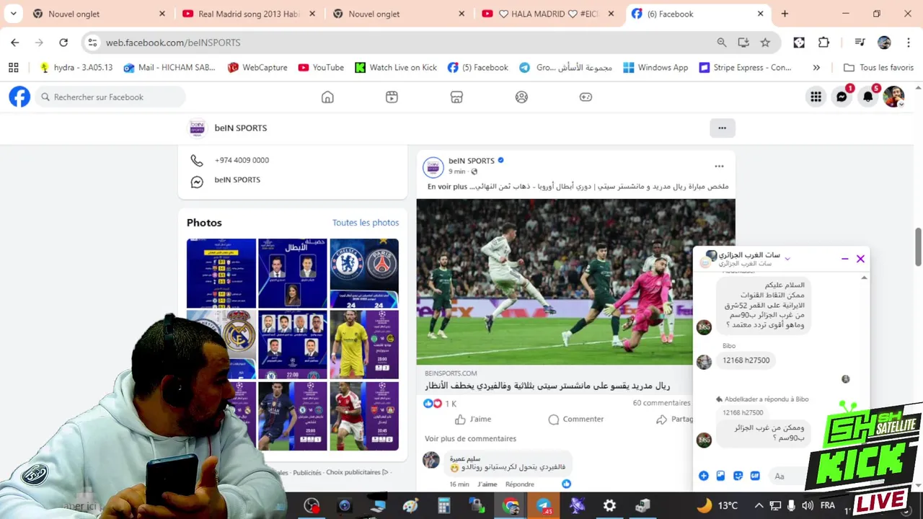Viewport: 923px width, 519px height.
Task: Minimize the chat popup window
Action: click(x=844, y=259)
